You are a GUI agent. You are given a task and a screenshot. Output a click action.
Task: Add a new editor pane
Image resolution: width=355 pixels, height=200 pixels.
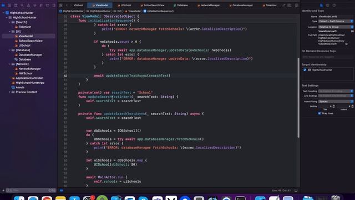297,5
